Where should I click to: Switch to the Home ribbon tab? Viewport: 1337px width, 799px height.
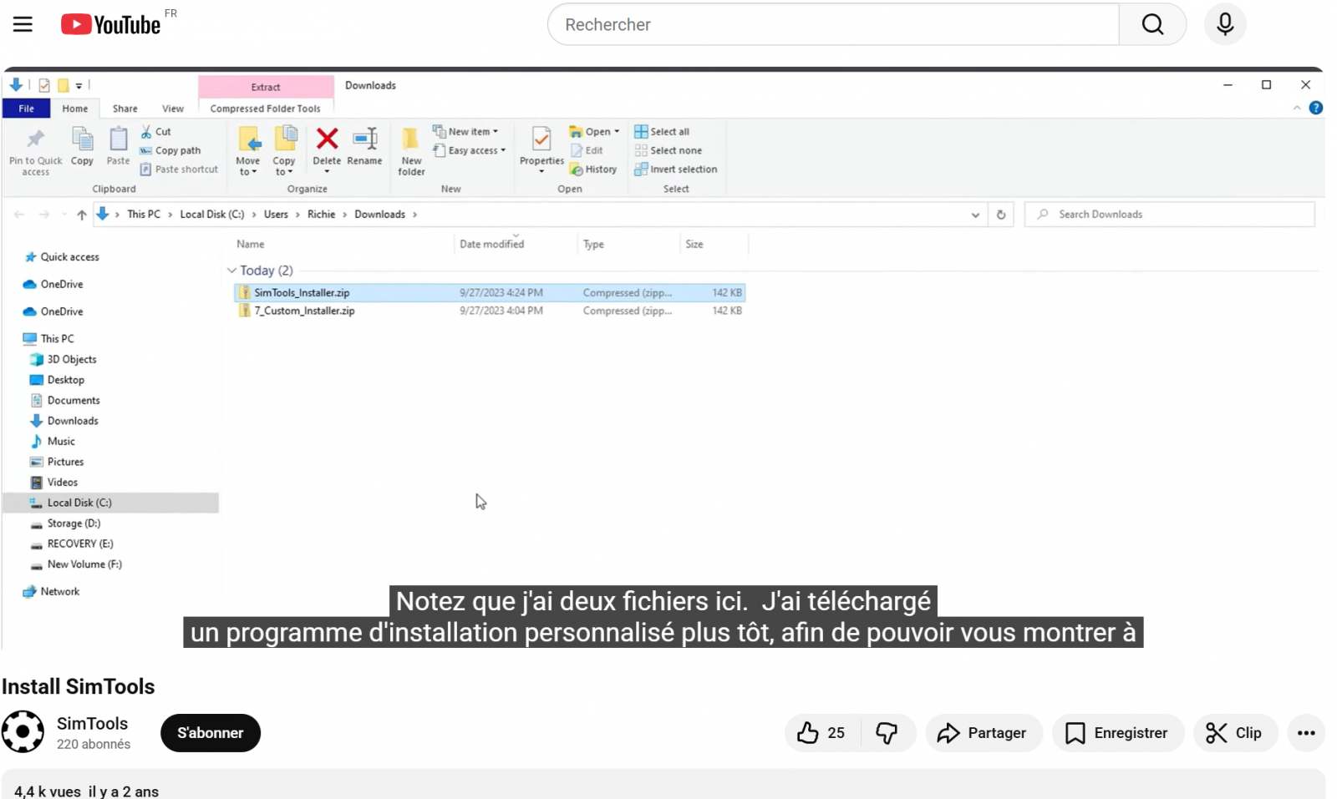click(75, 109)
